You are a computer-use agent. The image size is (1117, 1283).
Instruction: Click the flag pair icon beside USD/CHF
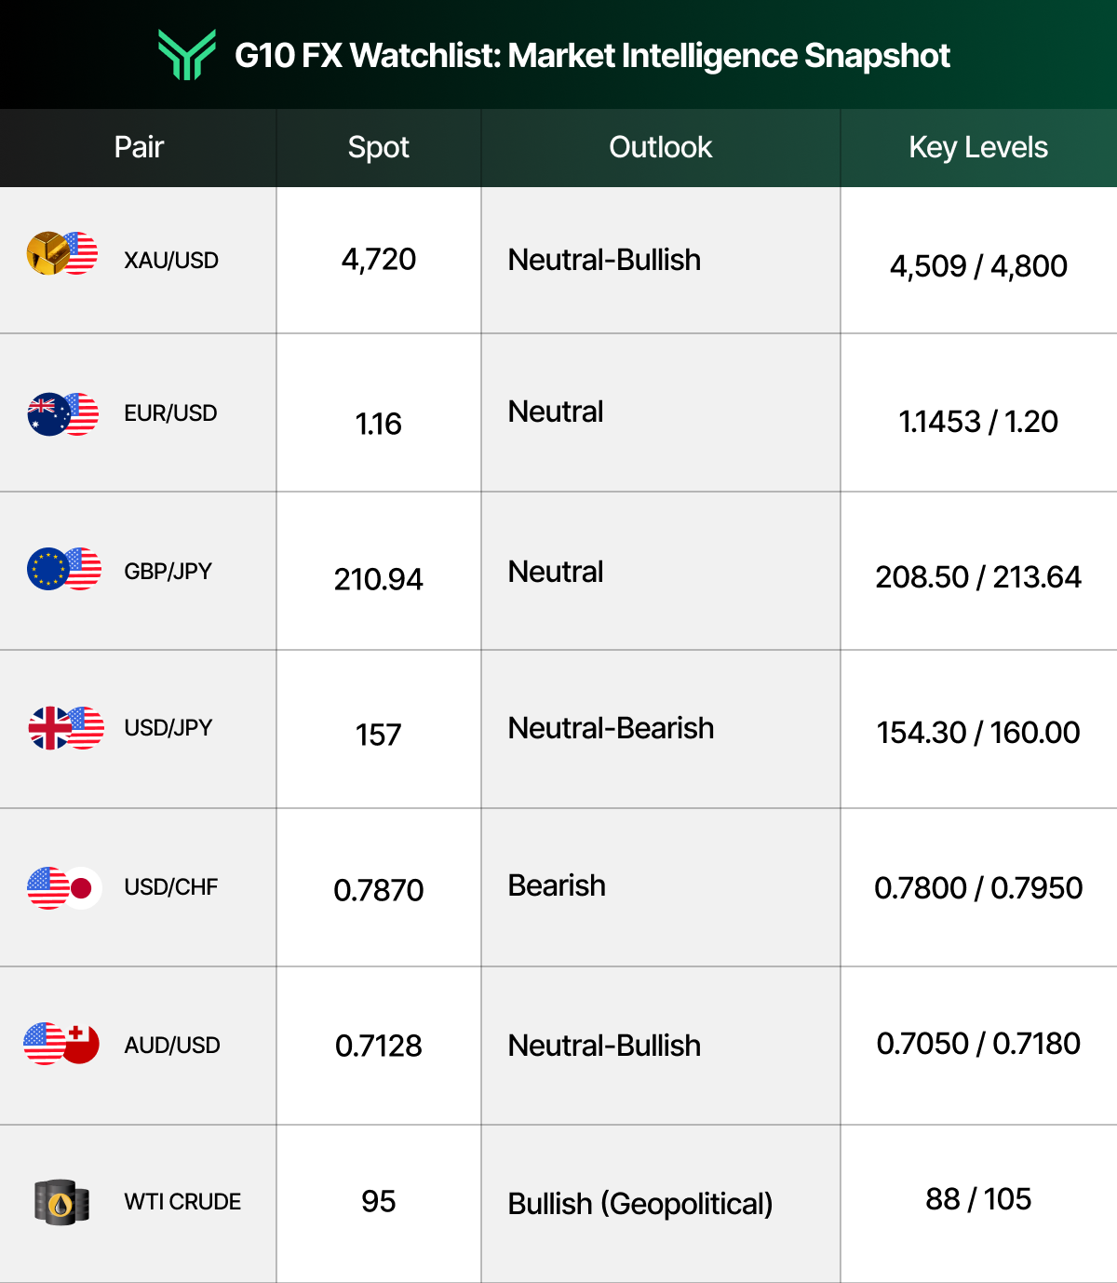coord(63,888)
